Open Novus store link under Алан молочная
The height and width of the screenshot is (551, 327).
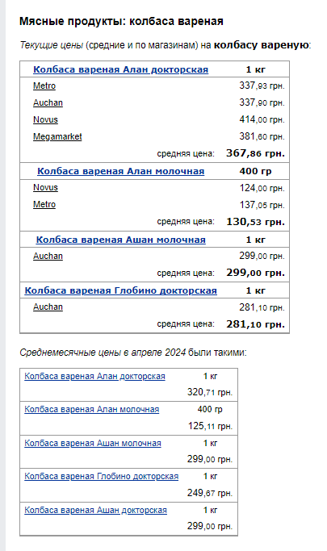pos(45,187)
